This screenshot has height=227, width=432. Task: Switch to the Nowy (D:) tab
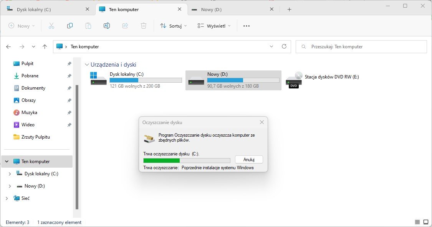tap(233, 9)
